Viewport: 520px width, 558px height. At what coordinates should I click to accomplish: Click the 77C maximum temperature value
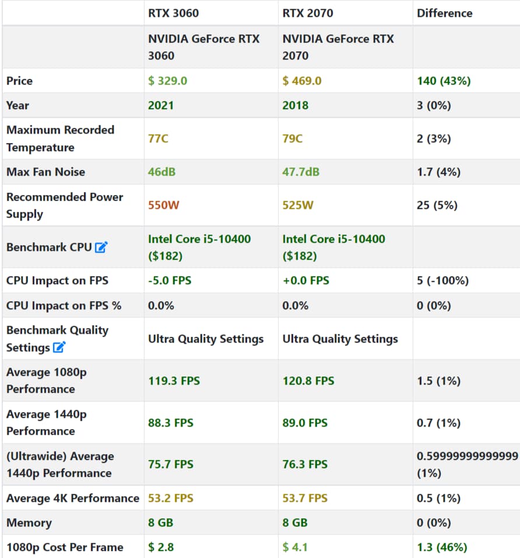(x=158, y=139)
